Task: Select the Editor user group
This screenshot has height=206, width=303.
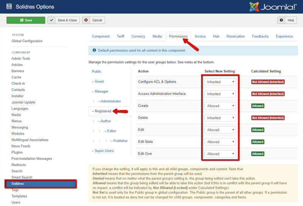Action: (110, 131)
